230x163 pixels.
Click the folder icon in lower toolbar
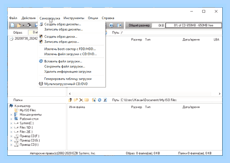76,100
